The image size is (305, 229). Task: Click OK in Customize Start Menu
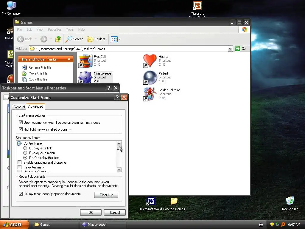click(x=91, y=212)
